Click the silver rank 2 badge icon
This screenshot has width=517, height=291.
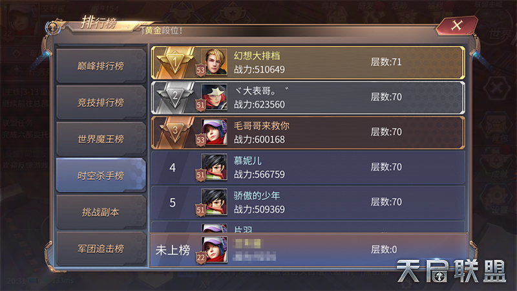[x=174, y=96]
